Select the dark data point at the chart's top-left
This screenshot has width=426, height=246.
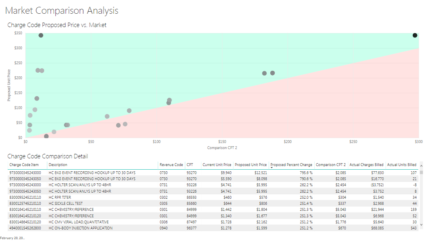[41, 36]
